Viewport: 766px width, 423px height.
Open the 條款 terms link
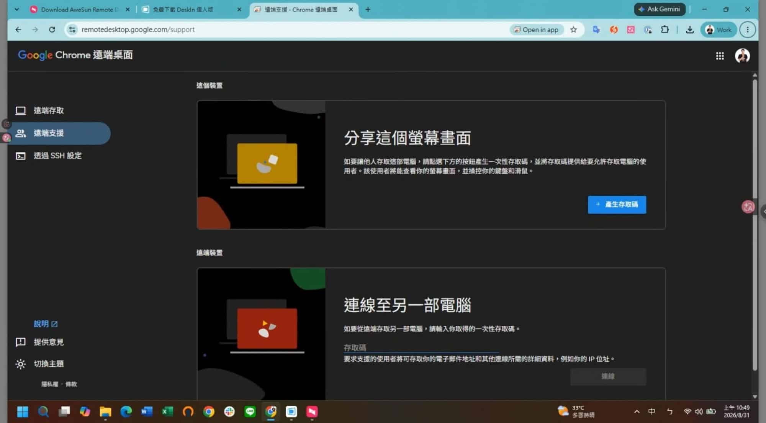71,384
